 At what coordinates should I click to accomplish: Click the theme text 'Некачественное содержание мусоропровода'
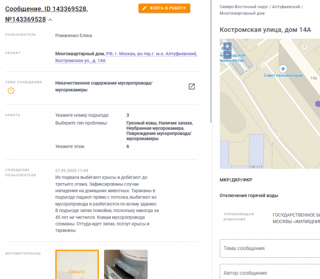pyautogui.click(x=104, y=83)
